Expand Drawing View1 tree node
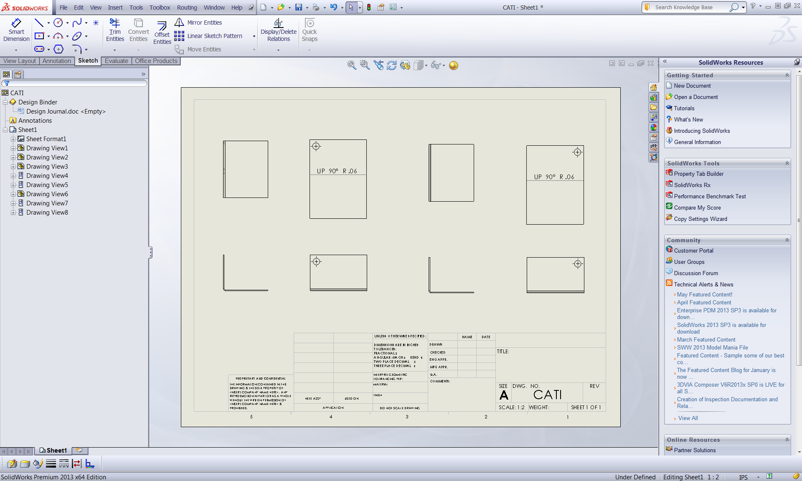Image resolution: width=802 pixels, height=481 pixels. click(13, 148)
